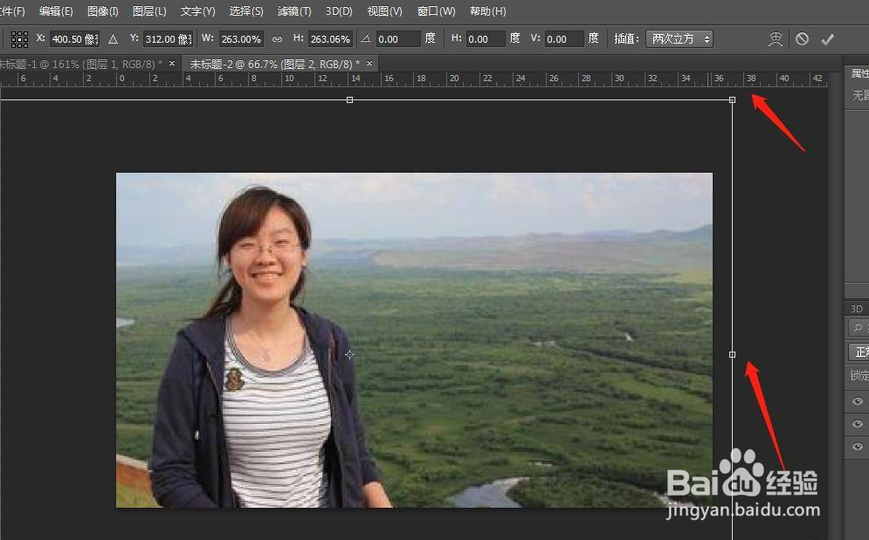Open the 文字(Y) menu
869x540 pixels.
[198, 11]
